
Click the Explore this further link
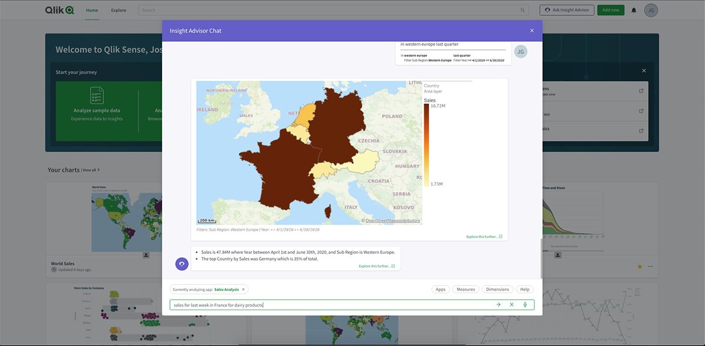coord(482,236)
